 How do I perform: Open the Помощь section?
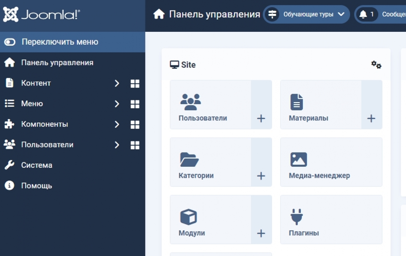pyautogui.click(x=37, y=185)
